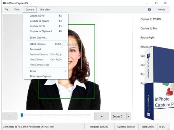174x130 pixels.
Task: Open the Live View menu
Action: [45, 10]
